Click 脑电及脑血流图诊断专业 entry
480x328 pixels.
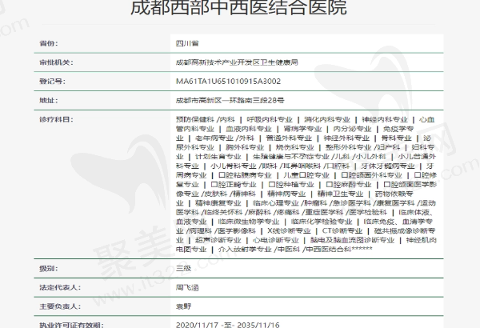coord(352,240)
